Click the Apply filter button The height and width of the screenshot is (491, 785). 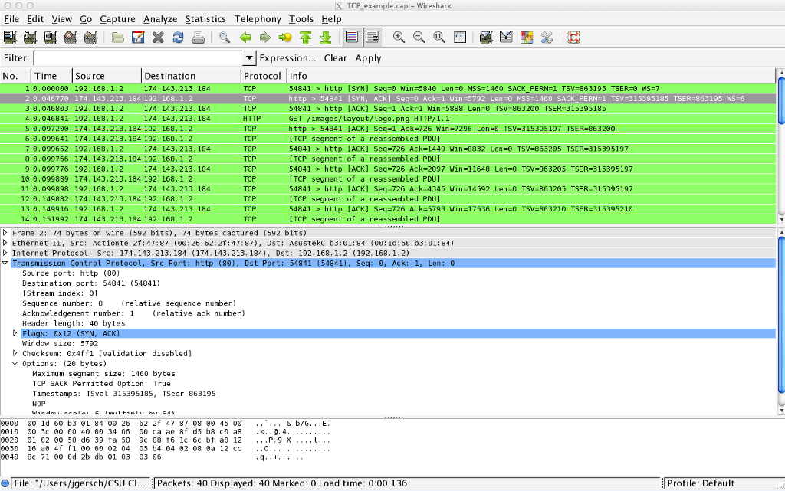(368, 58)
